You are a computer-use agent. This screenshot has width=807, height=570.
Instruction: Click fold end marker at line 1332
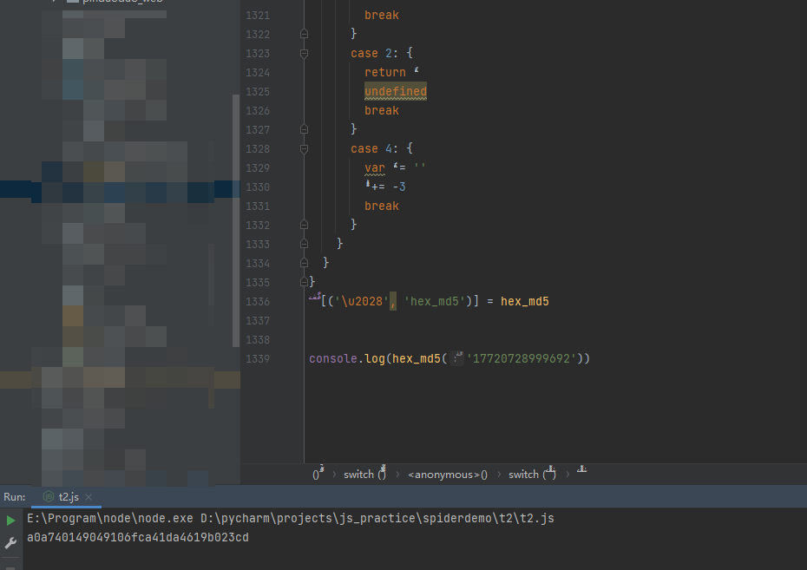(304, 226)
